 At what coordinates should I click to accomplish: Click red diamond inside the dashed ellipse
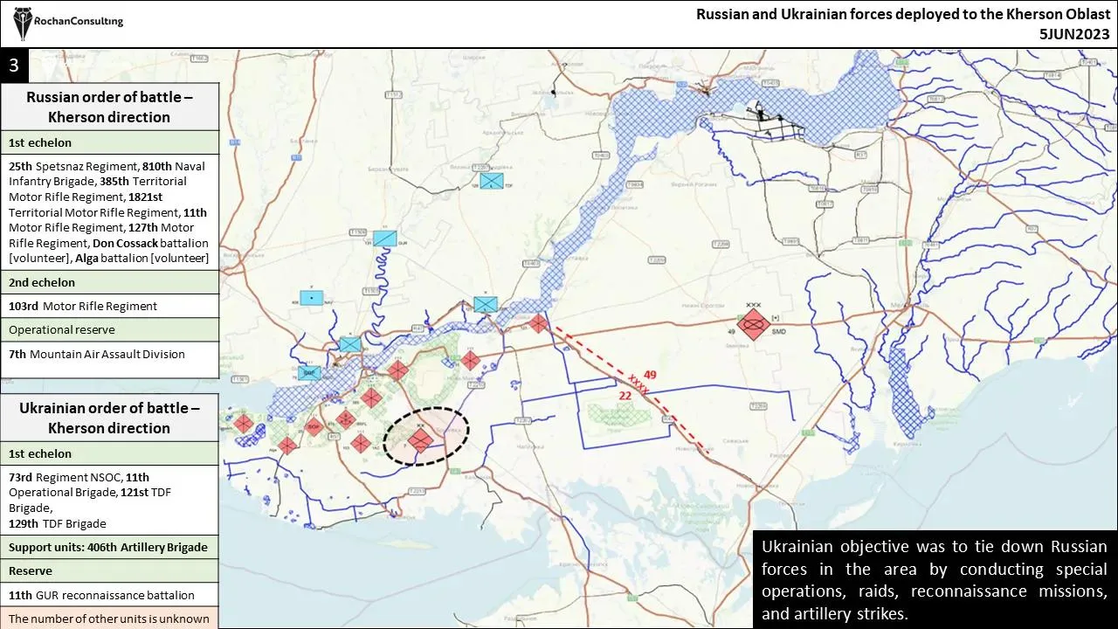[x=421, y=439]
